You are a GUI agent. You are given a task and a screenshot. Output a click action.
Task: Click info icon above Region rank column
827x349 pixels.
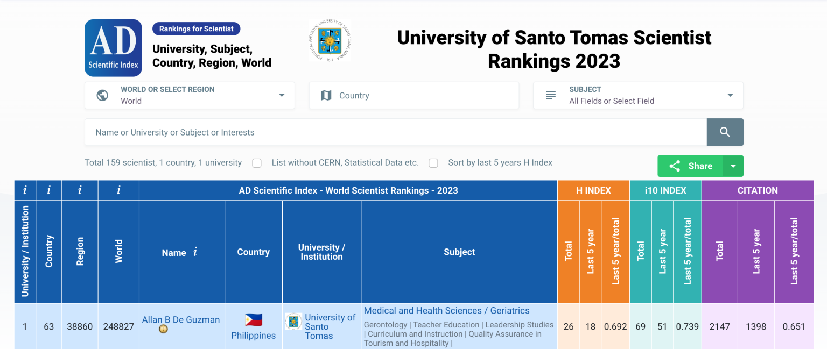[x=80, y=190]
